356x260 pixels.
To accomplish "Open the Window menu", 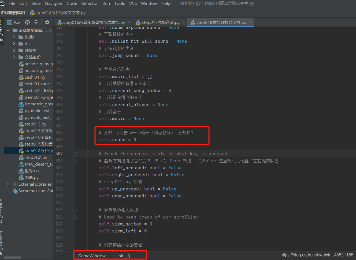I will click(149, 3).
